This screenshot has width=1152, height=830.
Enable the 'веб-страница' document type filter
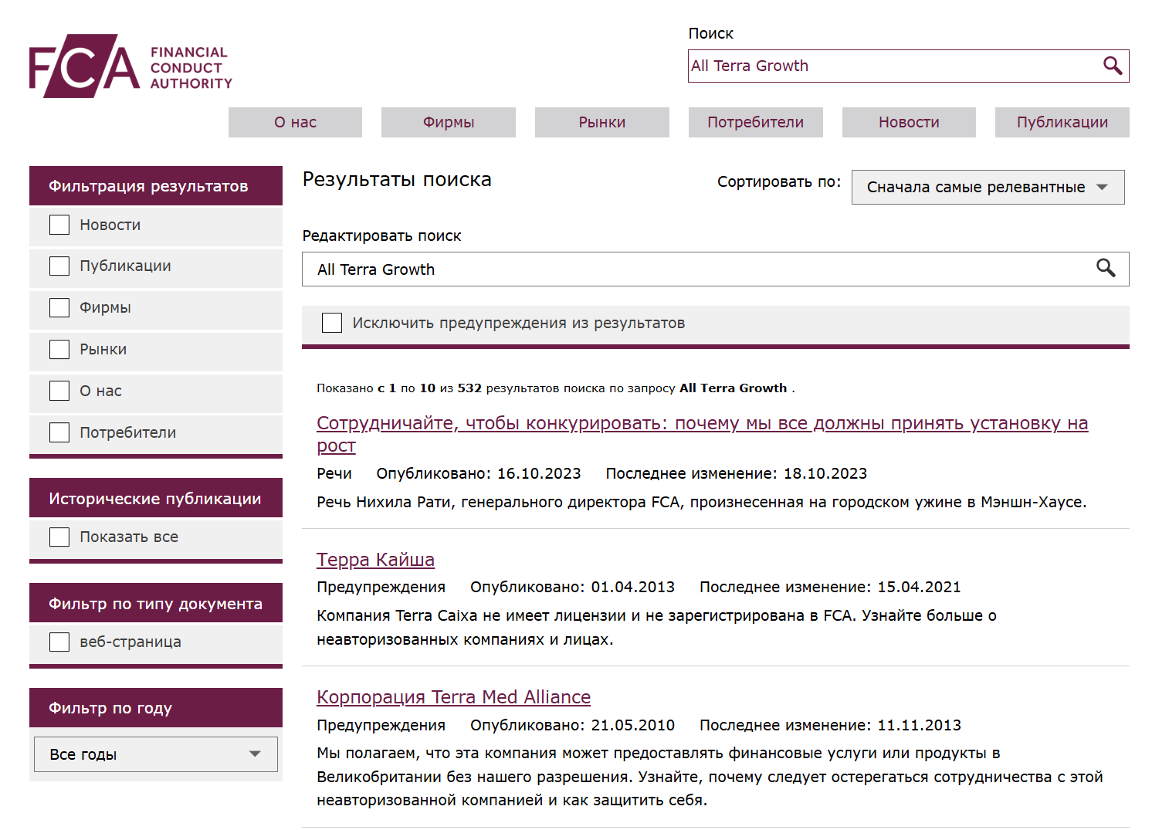click(59, 641)
